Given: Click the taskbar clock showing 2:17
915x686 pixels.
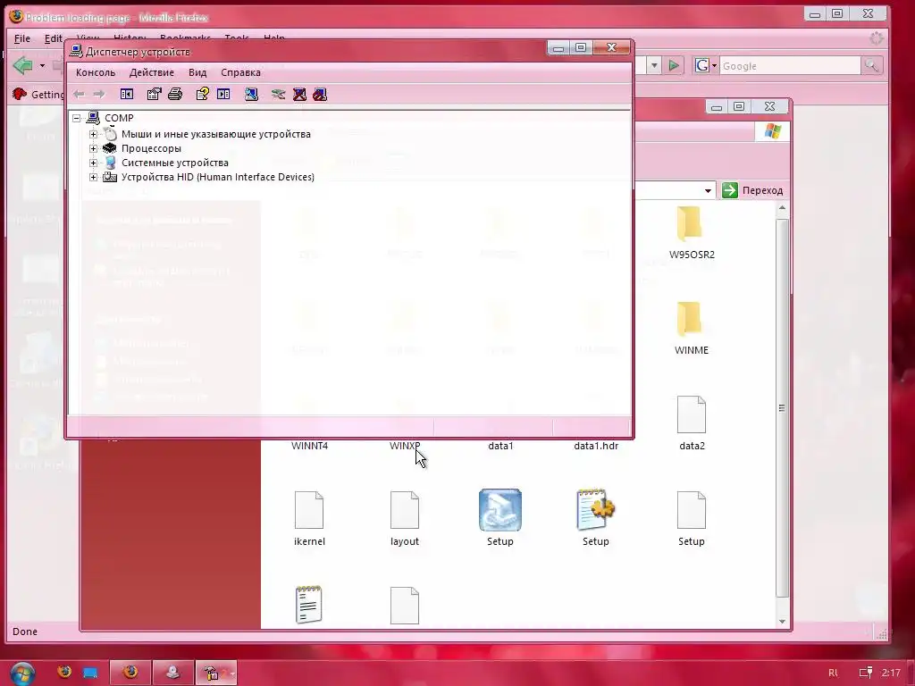Looking at the screenshot, I should (891, 673).
